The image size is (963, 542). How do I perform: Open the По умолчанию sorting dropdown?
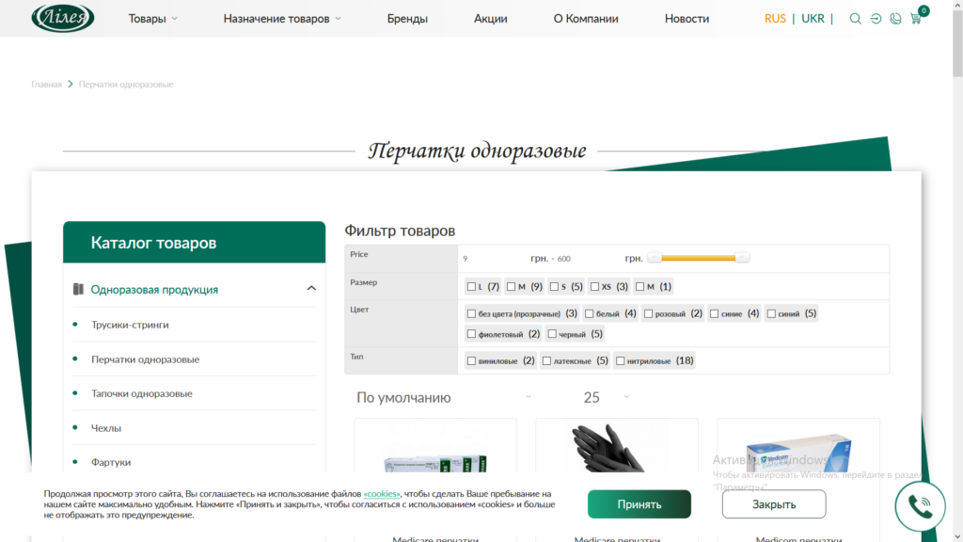[x=444, y=398]
